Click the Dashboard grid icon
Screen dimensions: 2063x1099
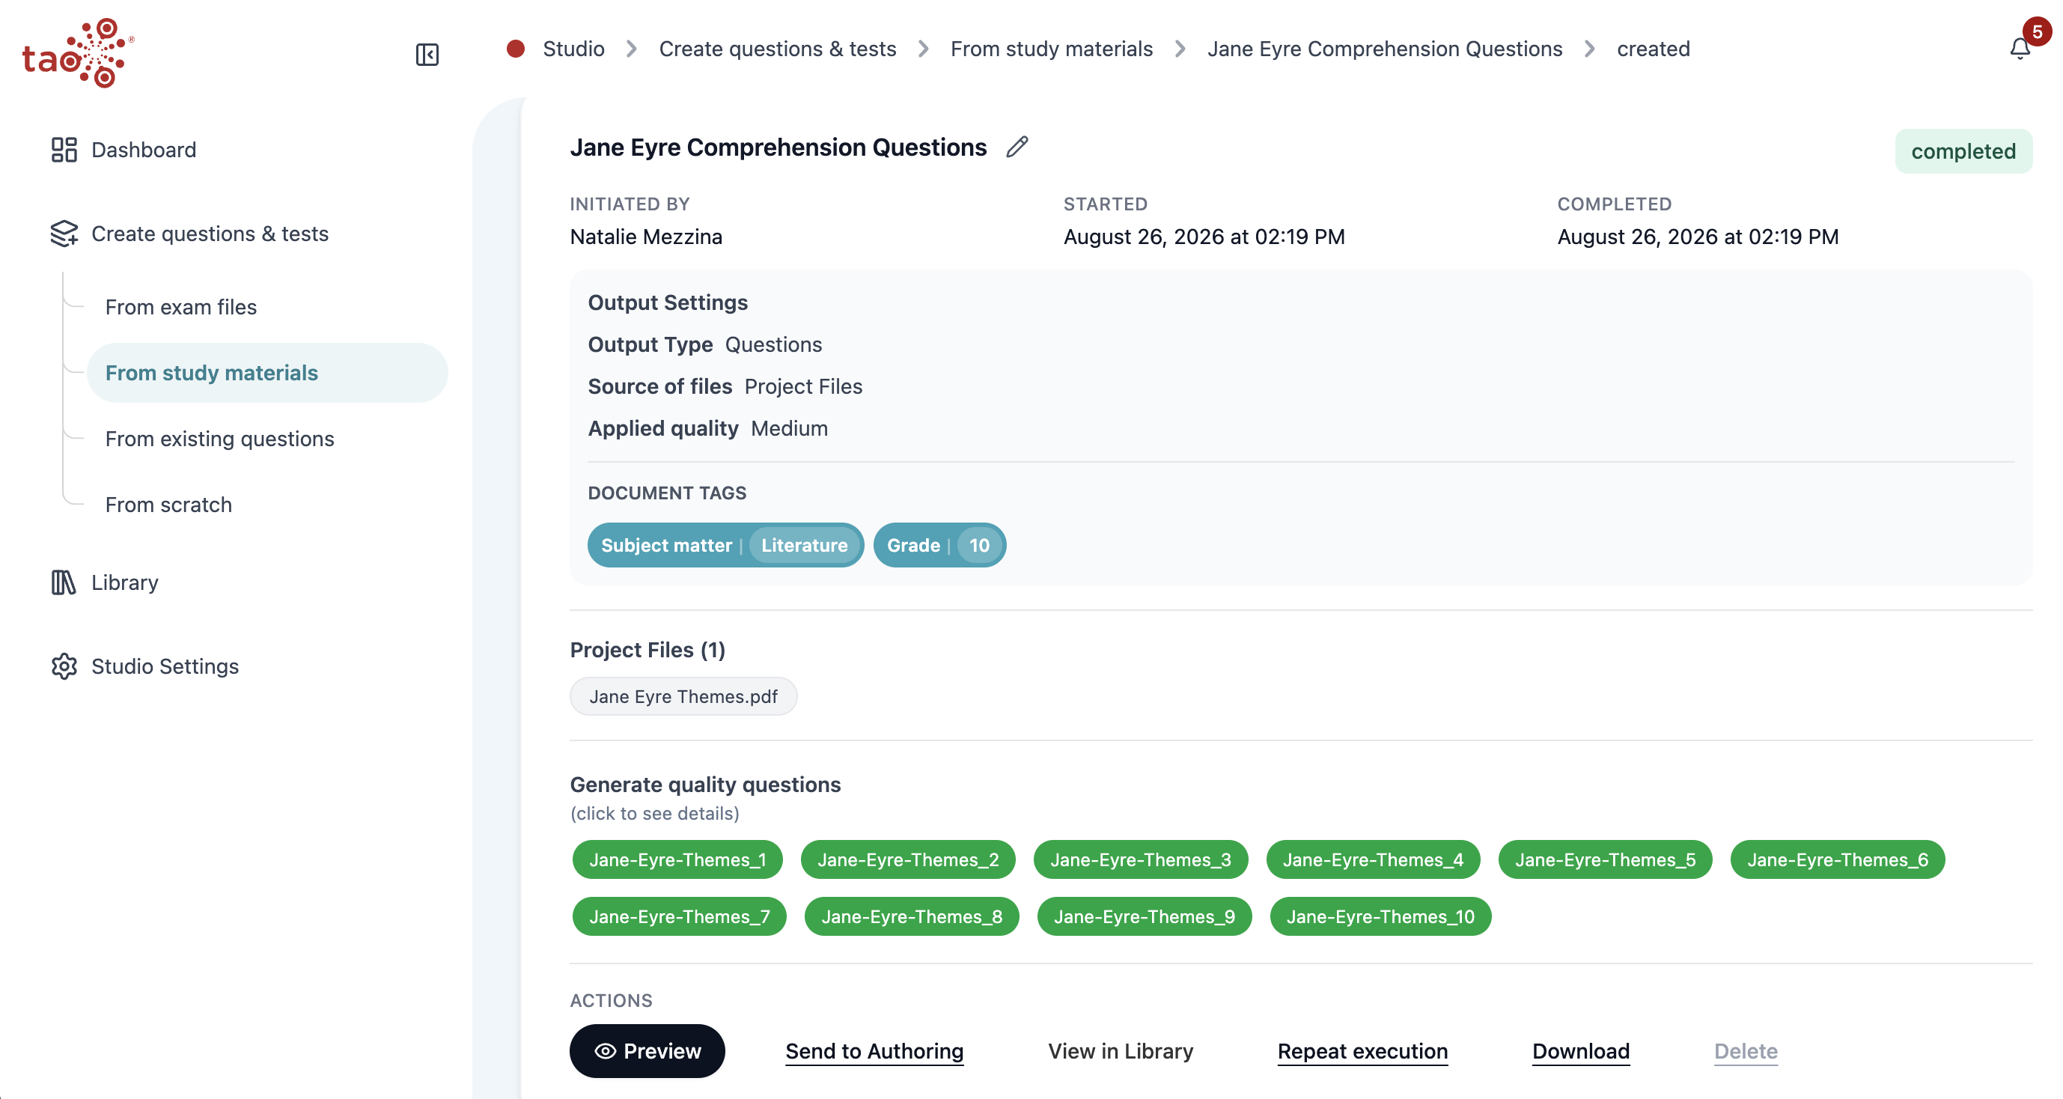pyautogui.click(x=64, y=150)
